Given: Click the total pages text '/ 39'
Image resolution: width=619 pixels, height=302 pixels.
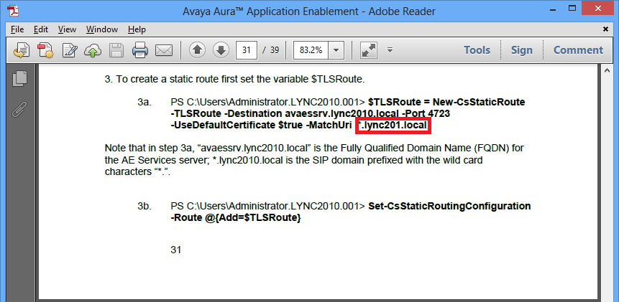Looking at the screenshot, I should (x=271, y=50).
